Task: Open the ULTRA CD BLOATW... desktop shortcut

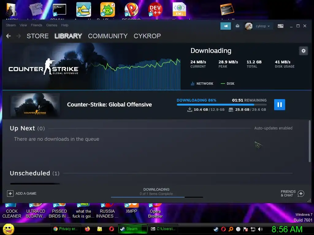Action: click(x=36, y=211)
